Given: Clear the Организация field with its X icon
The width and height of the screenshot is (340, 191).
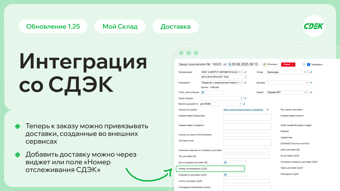Looking at the screenshot, I should point(239,72).
